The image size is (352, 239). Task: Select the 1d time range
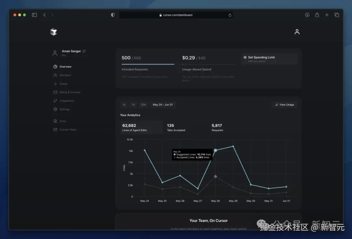coord(124,105)
